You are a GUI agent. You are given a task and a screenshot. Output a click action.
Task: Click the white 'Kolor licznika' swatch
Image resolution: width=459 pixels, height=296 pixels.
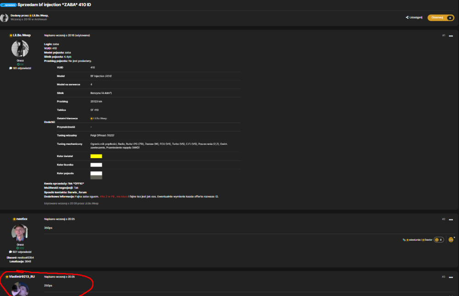[x=96, y=165]
